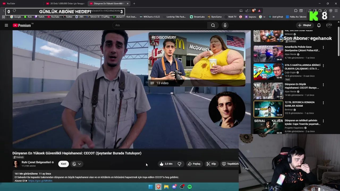Open the Kick bookmark
This screenshot has height=191, width=340.
coord(28,17)
